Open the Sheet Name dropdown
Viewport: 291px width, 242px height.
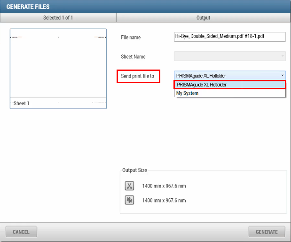pyautogui.click(x=230, y=56)
